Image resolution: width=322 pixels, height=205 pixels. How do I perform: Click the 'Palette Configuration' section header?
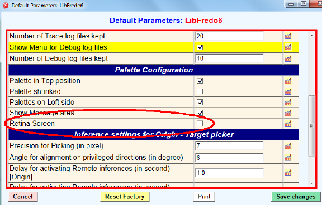(x=154, y=70)
